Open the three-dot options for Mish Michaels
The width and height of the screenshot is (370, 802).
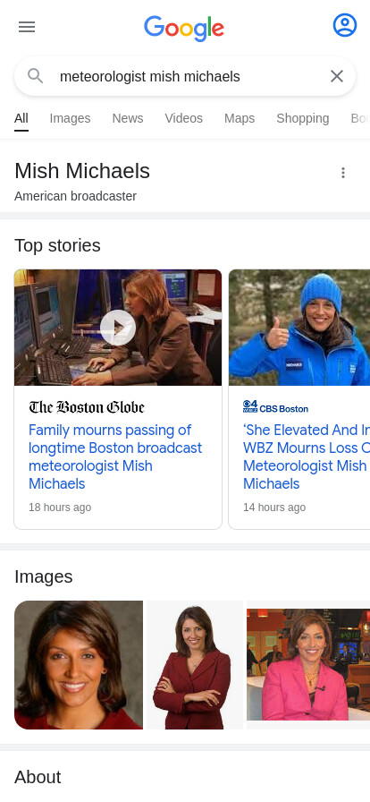(x=343, y=173)
